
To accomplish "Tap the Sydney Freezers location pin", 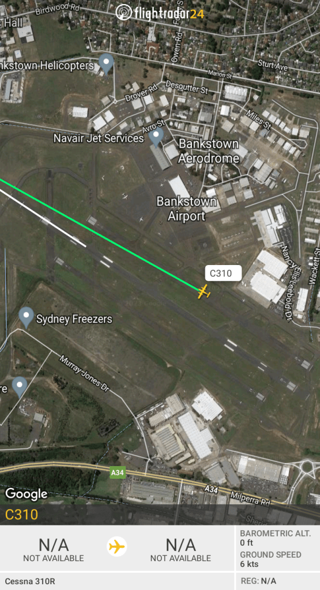I will coord(27,317).
